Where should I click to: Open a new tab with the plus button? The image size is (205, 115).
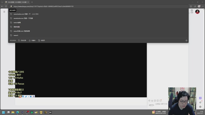[x=32, y=2]
